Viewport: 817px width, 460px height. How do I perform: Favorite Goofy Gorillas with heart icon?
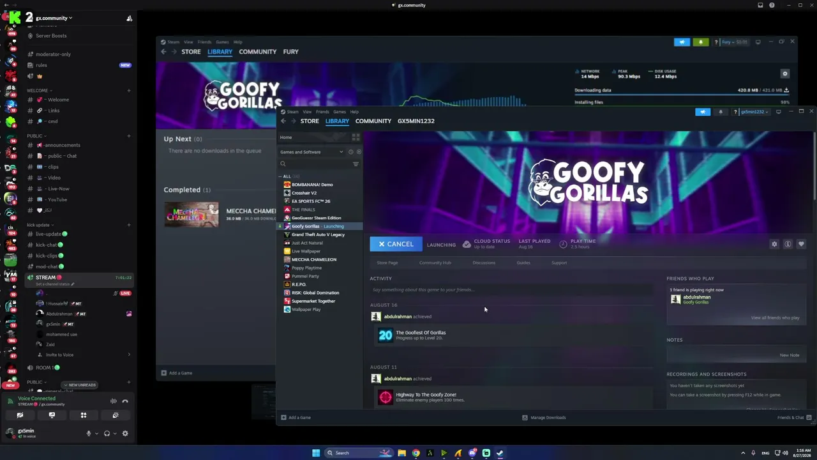(x=801, y=244)
